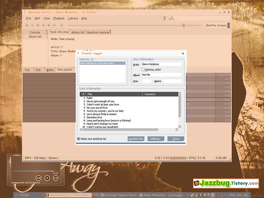Select track I don't want to lose your love
Image resolution: width=264 pixels, height=198 pixels.
tap(129, 104)
